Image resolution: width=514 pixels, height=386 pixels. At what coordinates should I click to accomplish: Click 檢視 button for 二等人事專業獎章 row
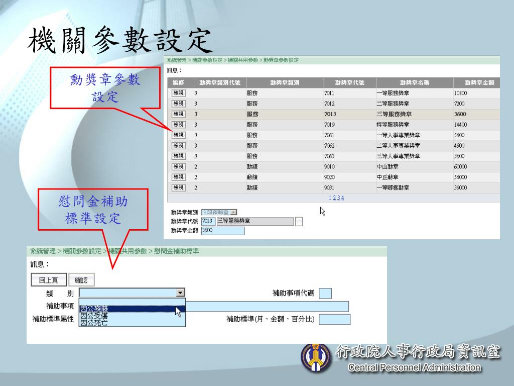pyautogui.click(x=178, y=145)
